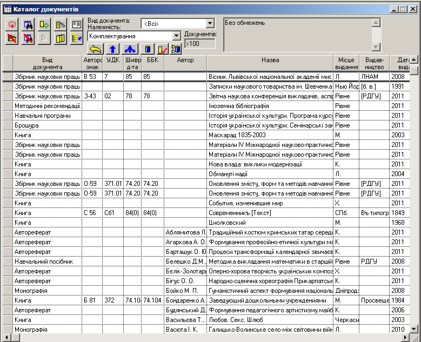Click the Іноземна бібліографія title cell
This screenshot has height=342, width=421.
tap(270, 106)
